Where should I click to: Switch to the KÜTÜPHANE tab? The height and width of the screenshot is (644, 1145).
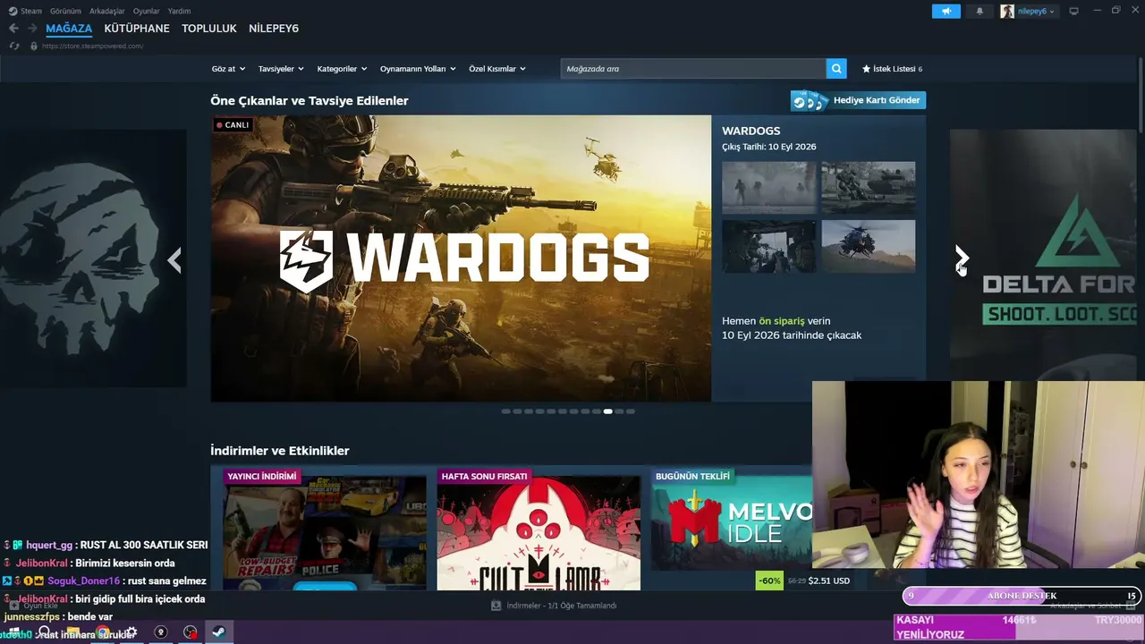137,29
